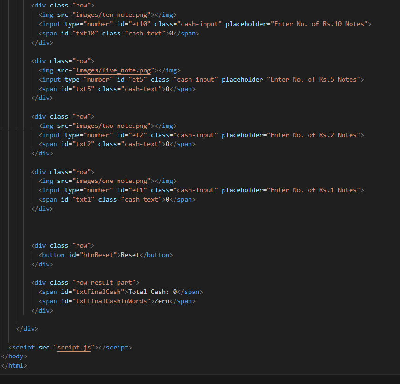Click the closing </body> tag
The height and width of the screenshot is (384, 400).
[x=14, y=356]
